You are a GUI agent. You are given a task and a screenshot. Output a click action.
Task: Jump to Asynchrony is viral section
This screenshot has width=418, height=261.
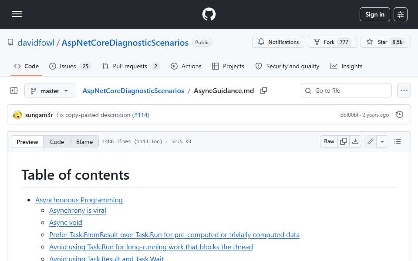(x=78, y=211)
